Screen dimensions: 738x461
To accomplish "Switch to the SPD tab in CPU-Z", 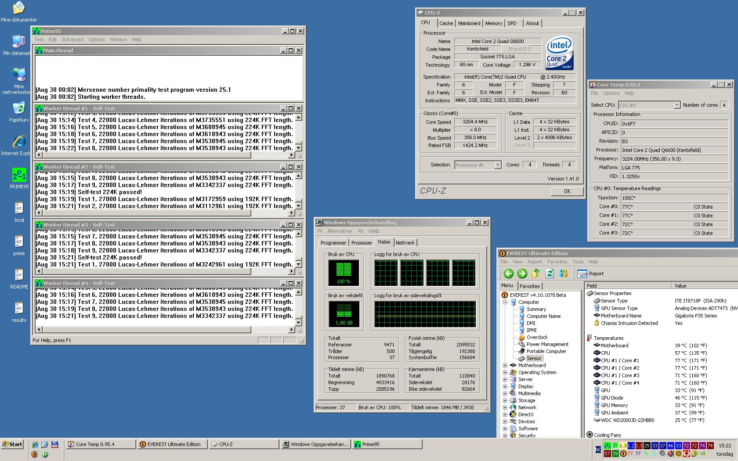I will click(x=512, y=23).
